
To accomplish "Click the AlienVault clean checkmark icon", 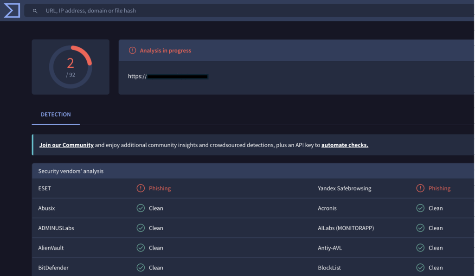I will tap(141, 248).
